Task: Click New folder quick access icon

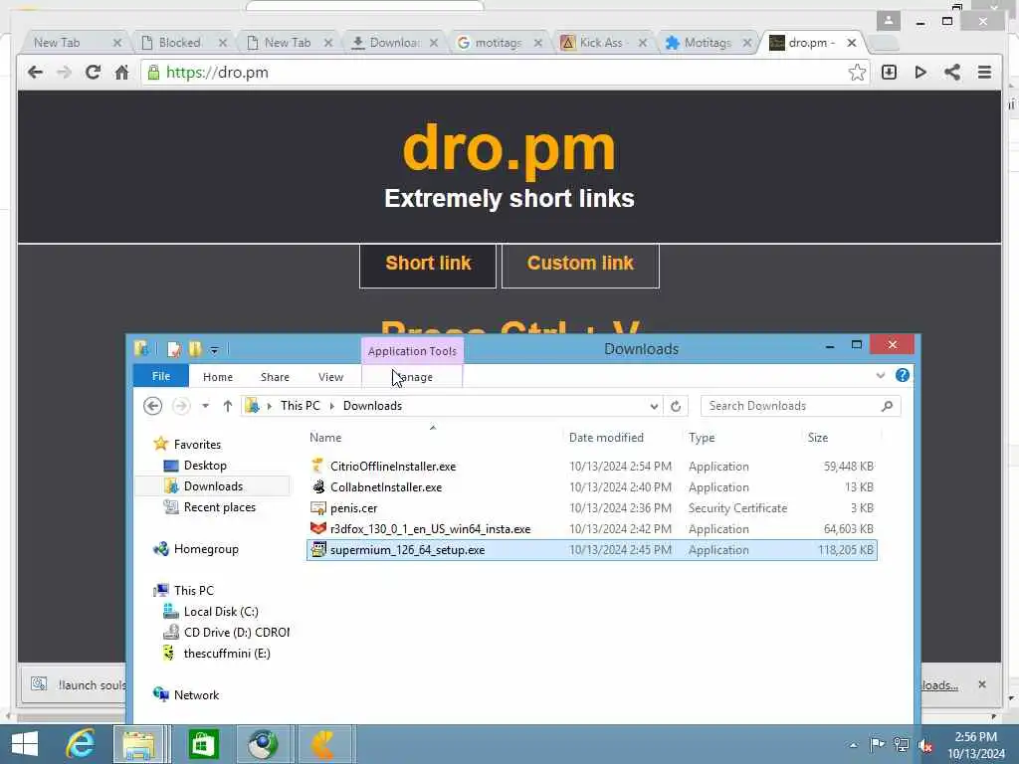Action: pyautogui.click(x=195, y=349)
